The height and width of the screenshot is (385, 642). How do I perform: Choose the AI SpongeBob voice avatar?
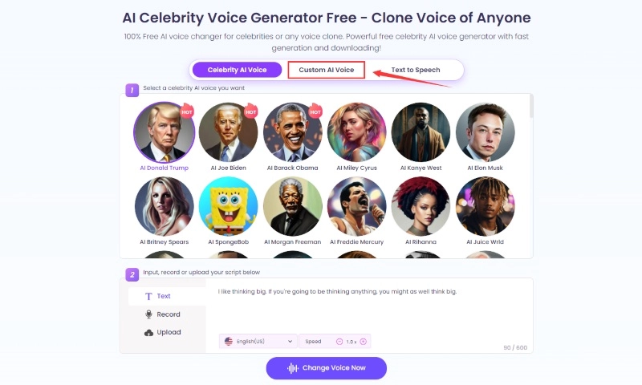pyautogui.click(x=229, y=206)
